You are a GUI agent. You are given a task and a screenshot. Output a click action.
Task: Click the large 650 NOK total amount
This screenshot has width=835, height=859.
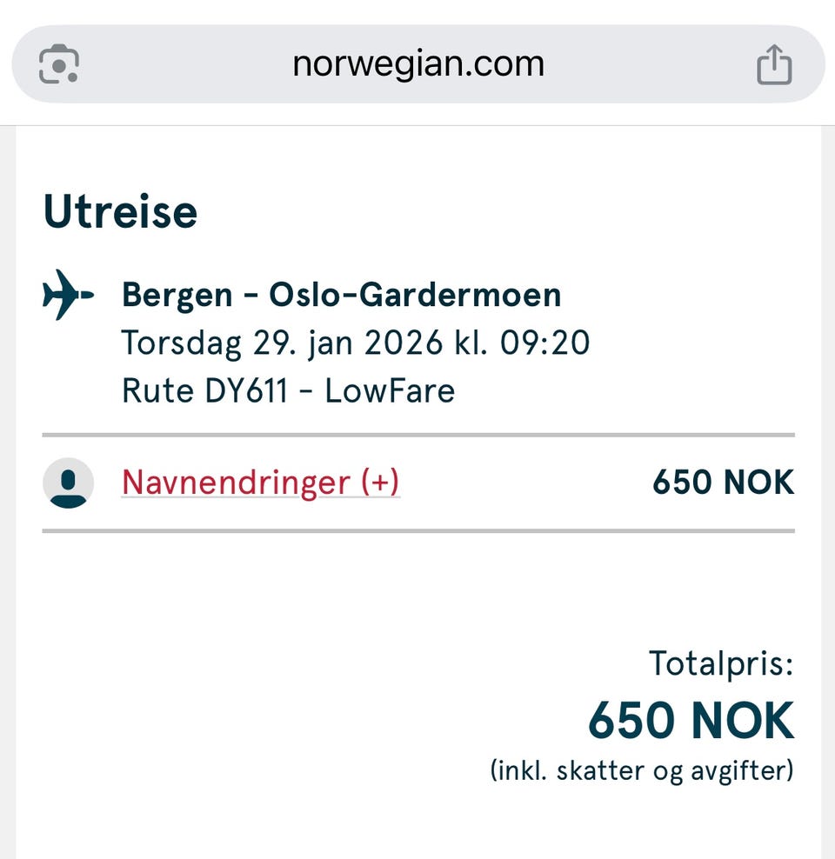click(x=691, y=721)
